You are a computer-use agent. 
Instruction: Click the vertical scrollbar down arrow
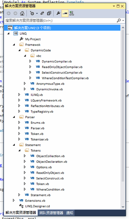coord(123,207)
